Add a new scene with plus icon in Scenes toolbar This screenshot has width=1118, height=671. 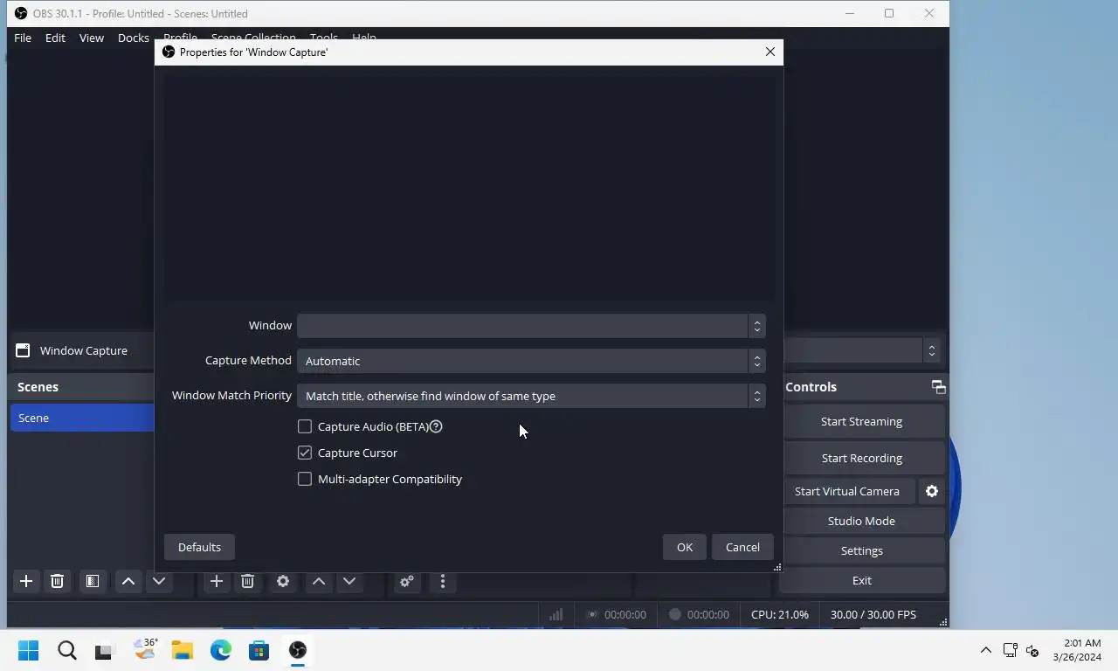pyautogui.click(x=26, y=581)
